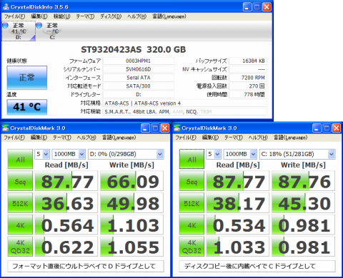The height and width of the screenshot is (278, 343).
Task: Click 512K write result 45.30
Action: [x=304, y=203]
